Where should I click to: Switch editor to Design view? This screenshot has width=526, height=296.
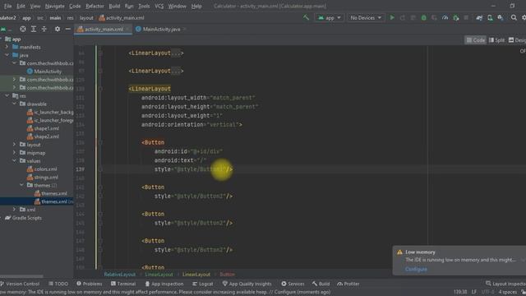tap(517, 40)
